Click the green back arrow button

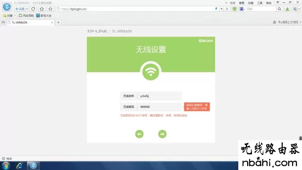(x=139, y=134)
